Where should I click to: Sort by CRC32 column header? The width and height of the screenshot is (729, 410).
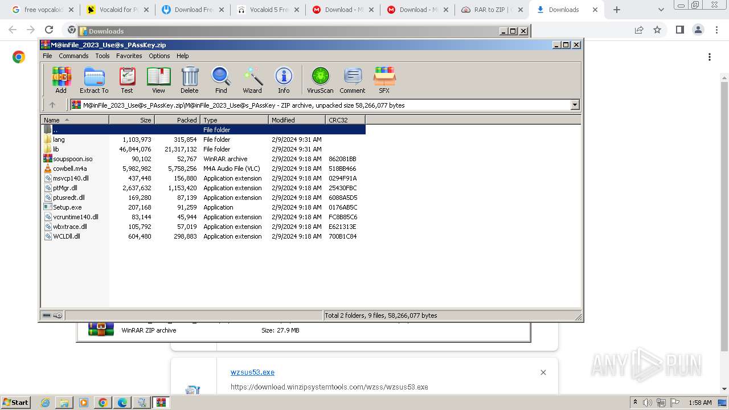(345, 120)
